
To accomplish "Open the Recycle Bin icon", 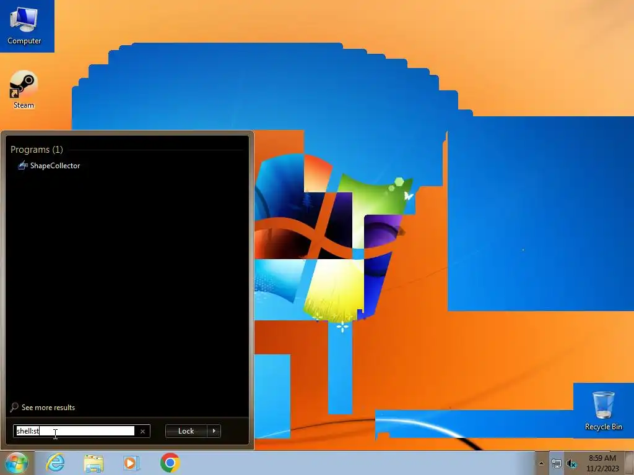I will click(603, 411).
